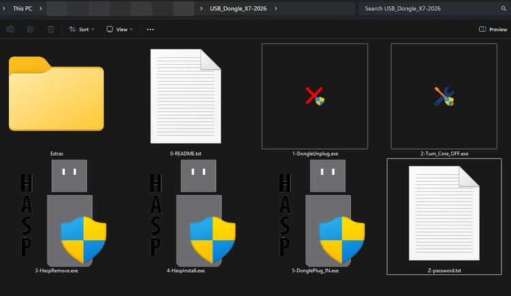
Task: Click the Rename toolbar icon
Action: (x=10, y=29)
